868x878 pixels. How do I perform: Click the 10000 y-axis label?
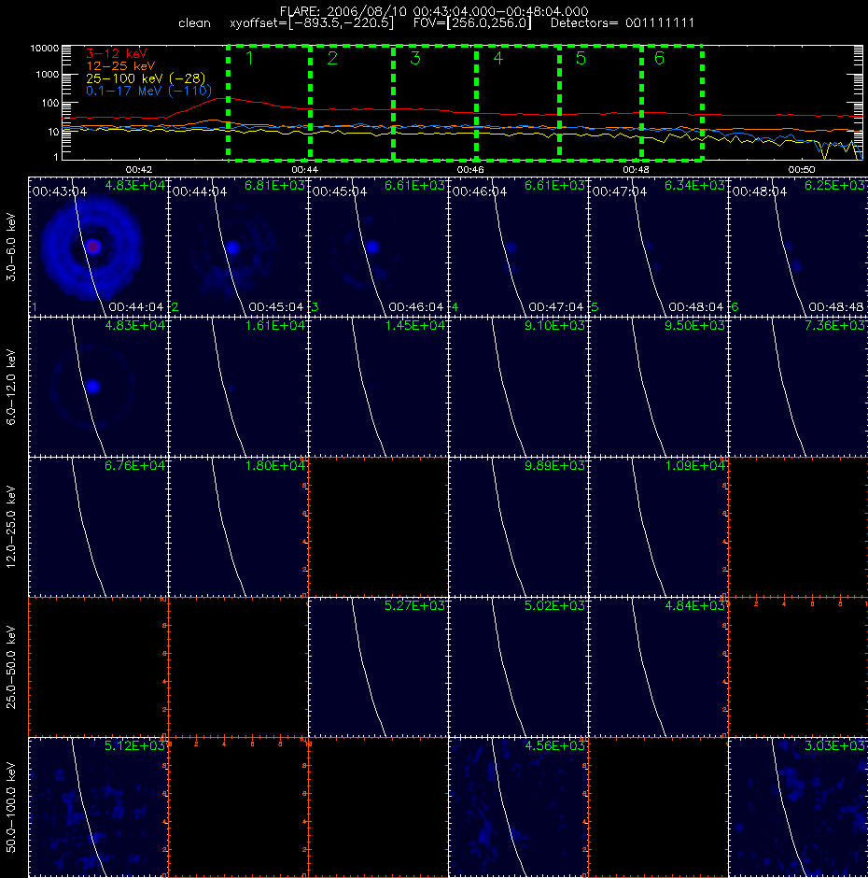(x=44, y=49)
